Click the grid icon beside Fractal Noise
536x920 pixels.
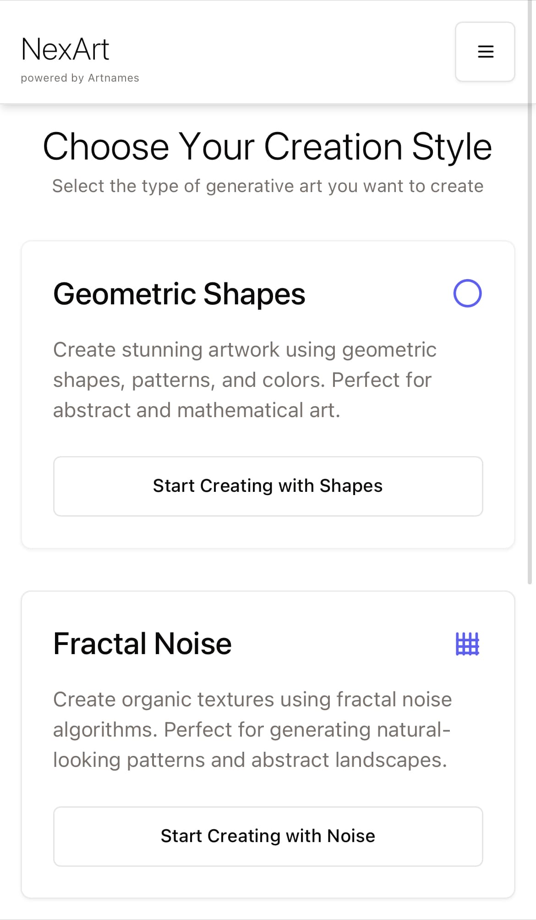click(x=467, y=644)
